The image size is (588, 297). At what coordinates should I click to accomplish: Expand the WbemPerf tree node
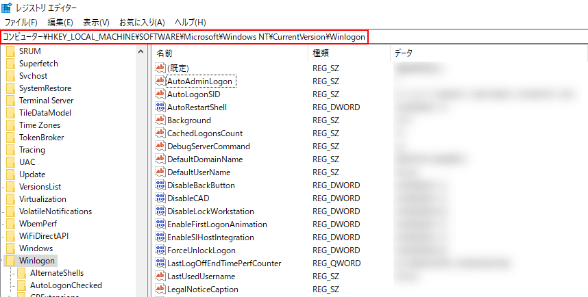pos(3,224)
